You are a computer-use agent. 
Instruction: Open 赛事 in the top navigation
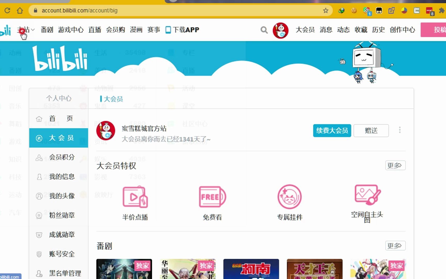point(154,30)
